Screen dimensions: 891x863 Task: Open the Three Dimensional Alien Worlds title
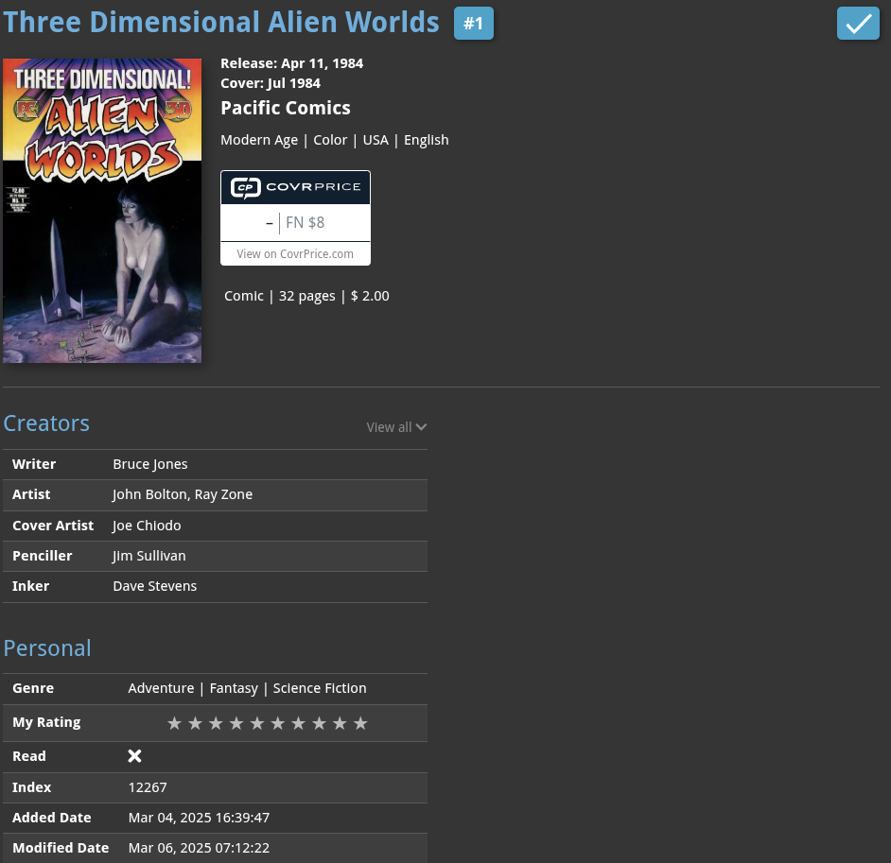click(221, 22)
